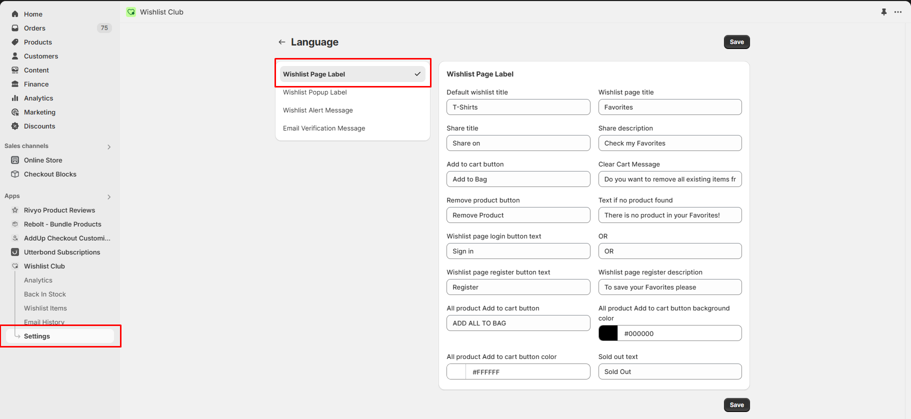Go back using the Language arrow

coord(282,42)
